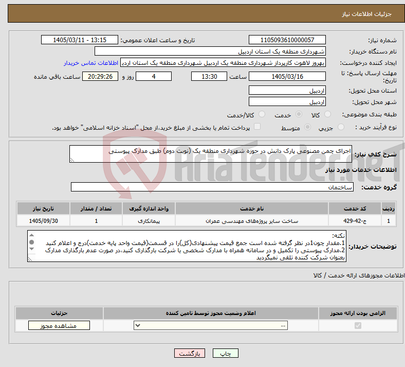Click the deadline date field 1405/03/16
405x367 pixels.
point(287,76)
